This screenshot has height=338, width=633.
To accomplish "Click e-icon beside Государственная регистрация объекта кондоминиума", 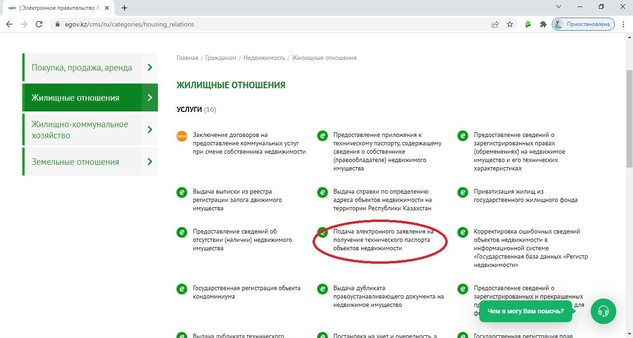I will 182,289.
